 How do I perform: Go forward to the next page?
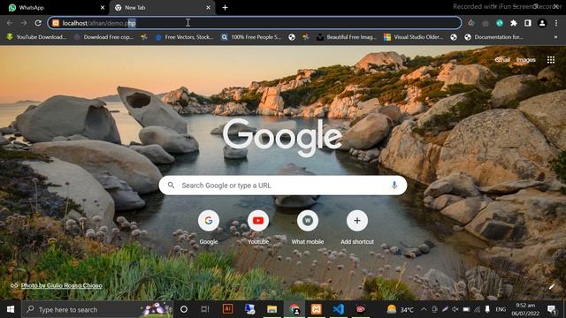coord(24,23)
